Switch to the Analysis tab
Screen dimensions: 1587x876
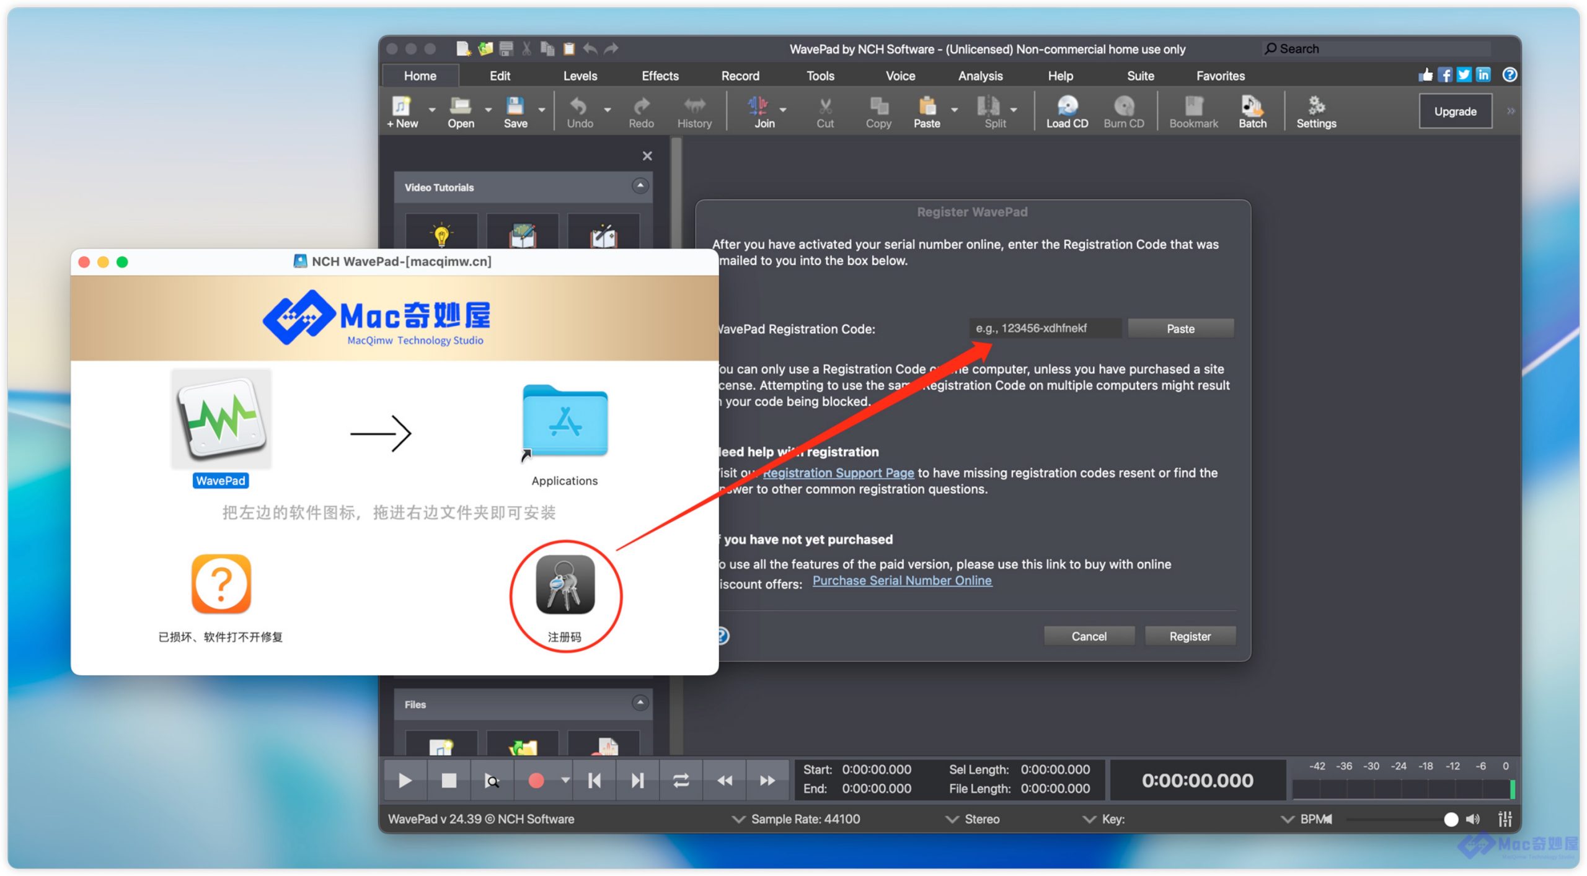[980, 76]
